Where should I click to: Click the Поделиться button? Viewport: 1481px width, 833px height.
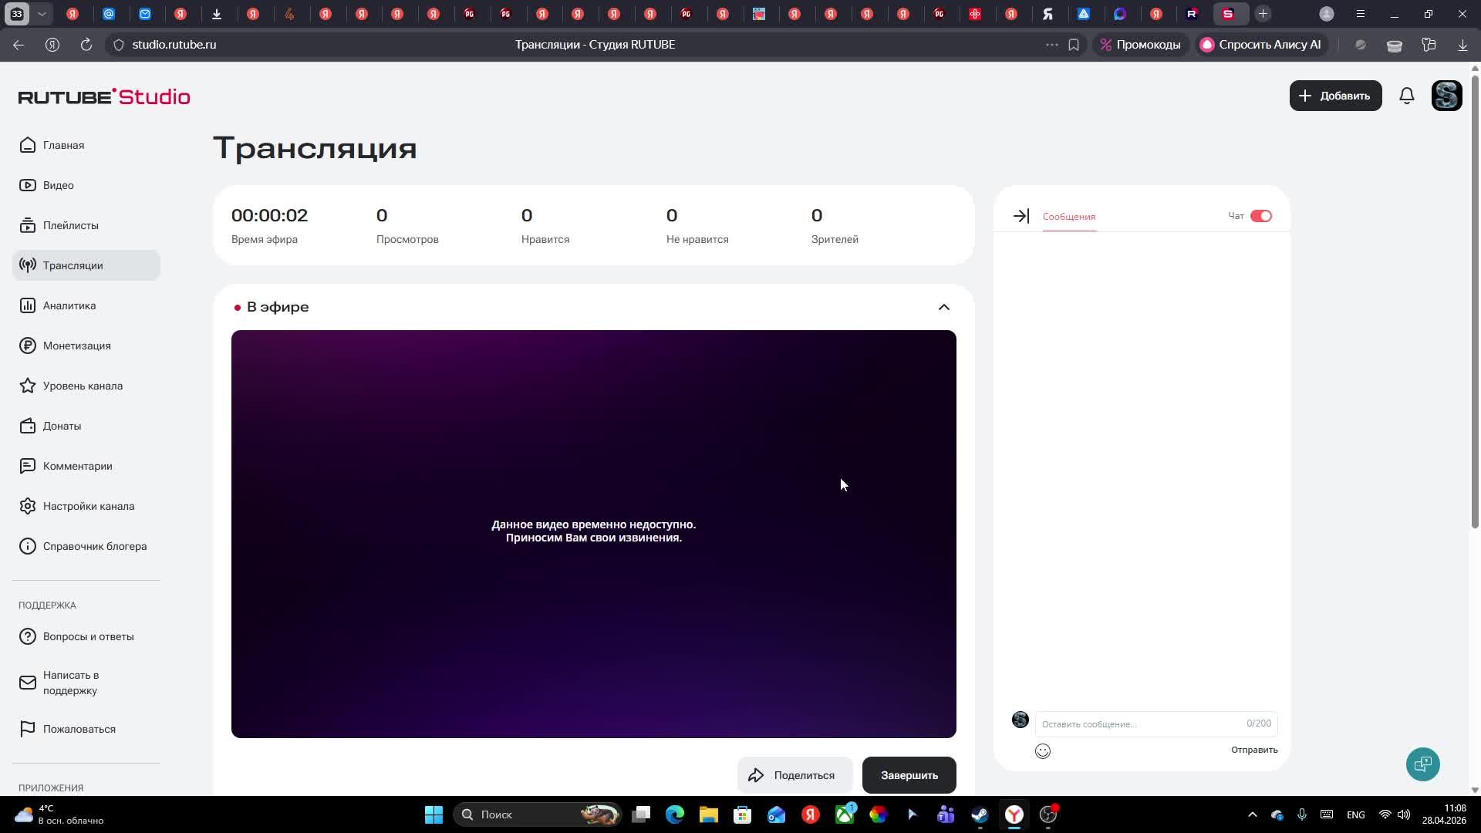click(794, 775)
